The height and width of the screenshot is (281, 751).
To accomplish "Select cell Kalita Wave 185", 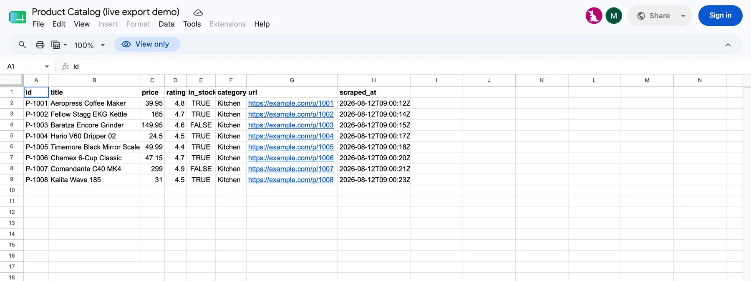I will pyautogui.click(x=94, y=180).
